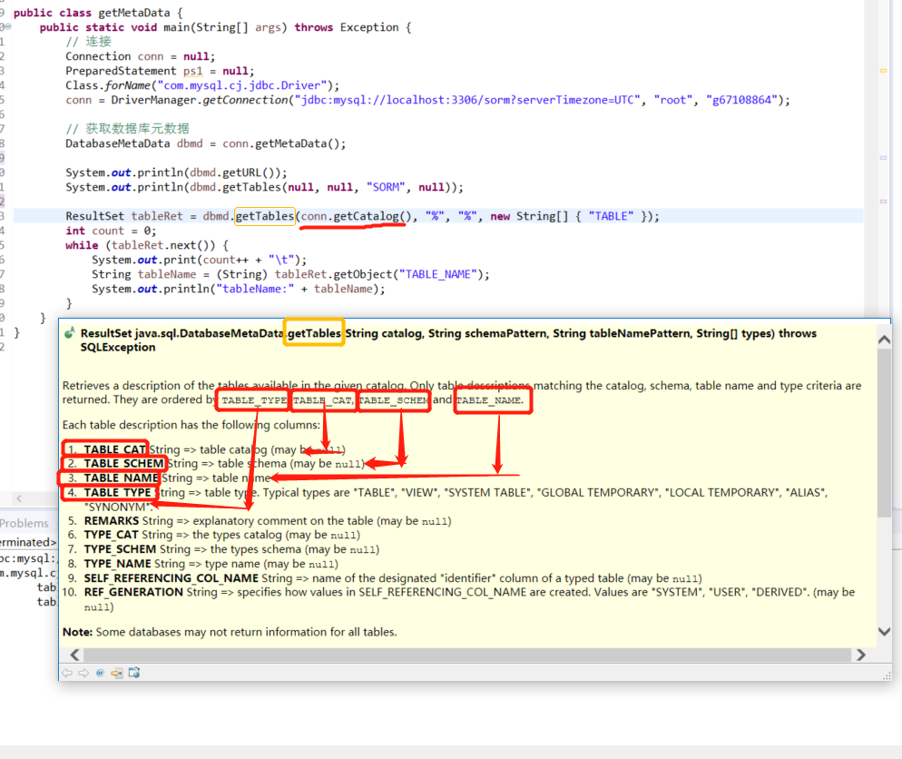
Task: Click the yellow warning marker in overview ruler
Action: point(883,70)
